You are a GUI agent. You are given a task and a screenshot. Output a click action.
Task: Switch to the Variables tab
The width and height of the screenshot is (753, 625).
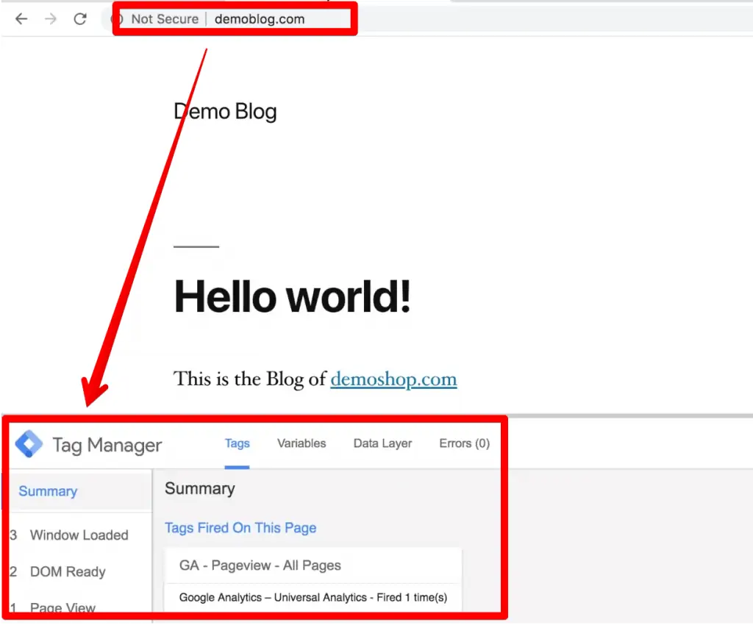[301, 443]
